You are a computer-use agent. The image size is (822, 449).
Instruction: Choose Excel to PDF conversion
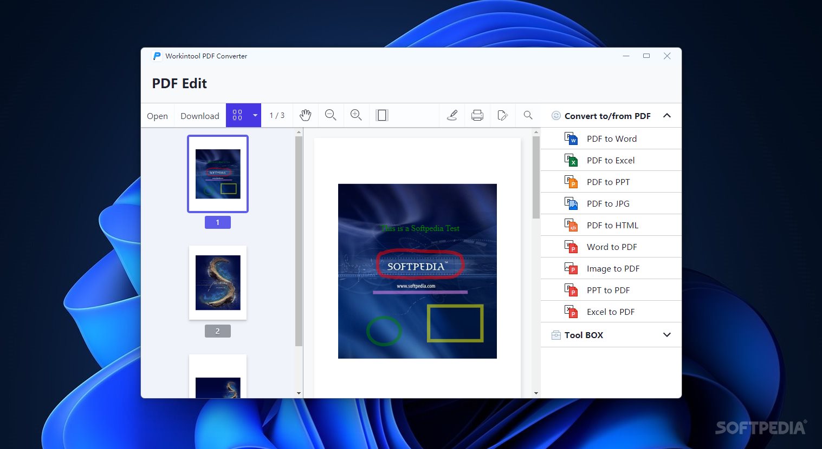click(611, 312)
